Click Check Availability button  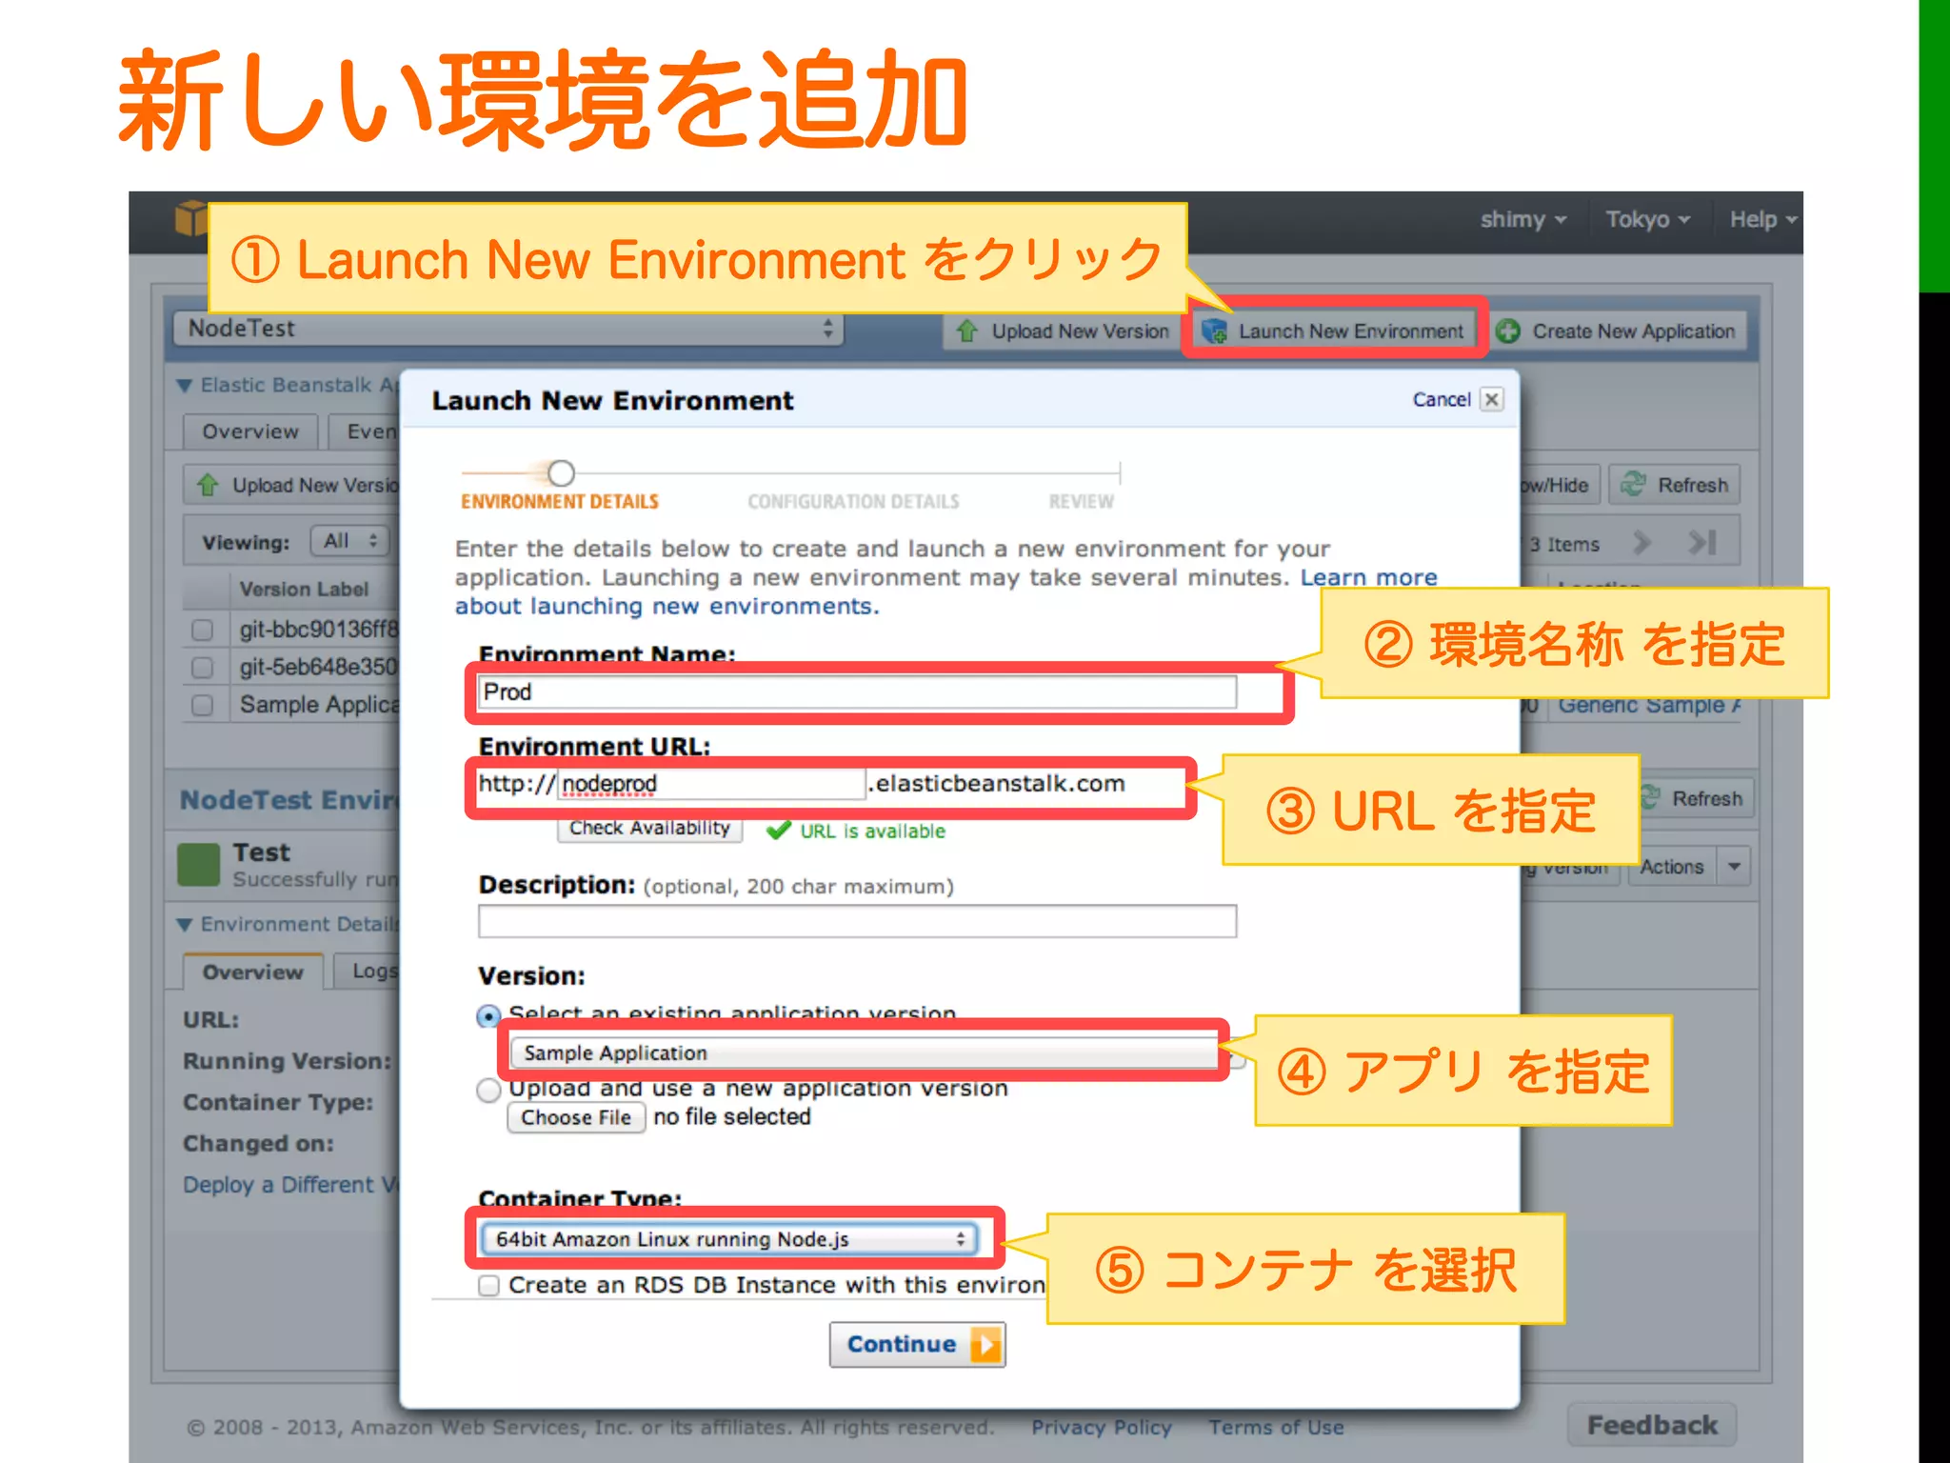point(649,829)
